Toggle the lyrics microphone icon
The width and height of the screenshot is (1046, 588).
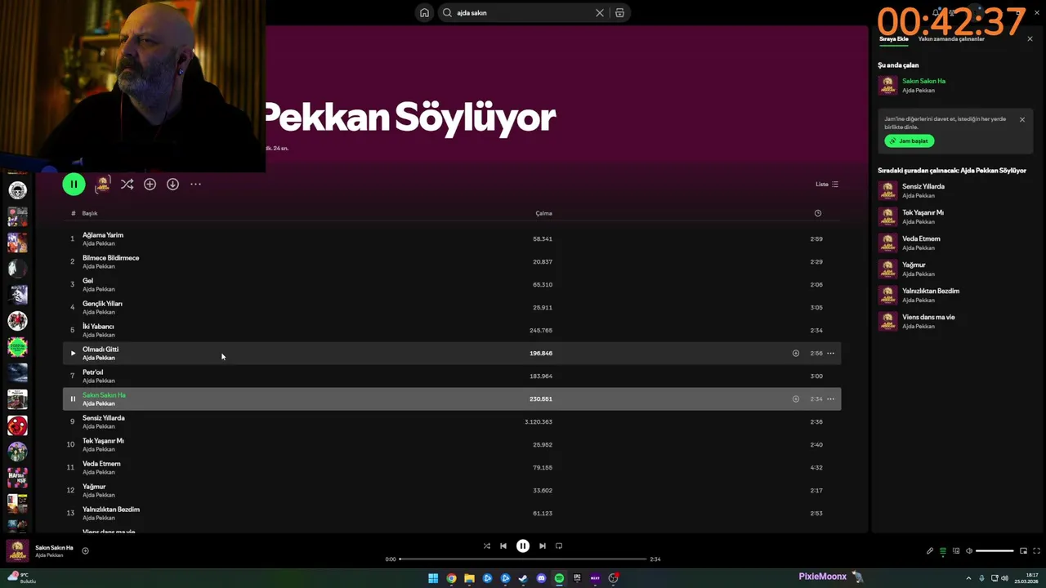pyautogui.click(x=929, y=551)
